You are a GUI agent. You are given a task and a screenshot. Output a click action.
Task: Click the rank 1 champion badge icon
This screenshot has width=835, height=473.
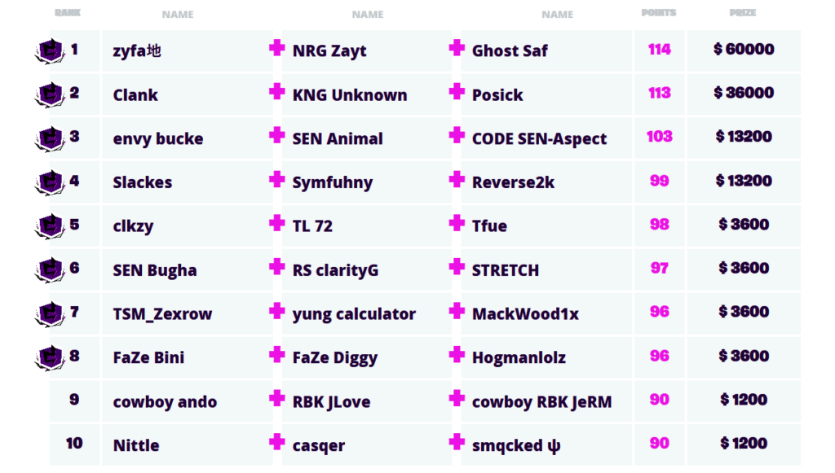point(50,51)
